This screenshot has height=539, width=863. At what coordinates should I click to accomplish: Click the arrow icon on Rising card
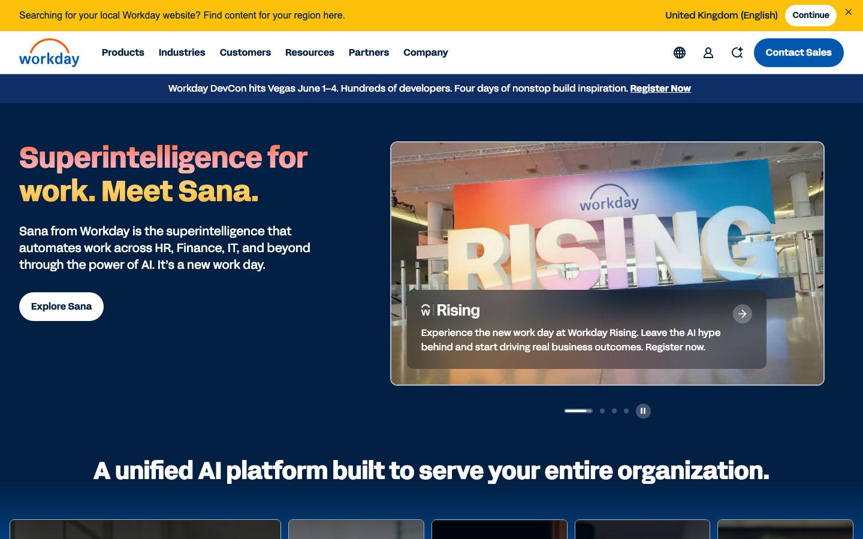[743, 314]
